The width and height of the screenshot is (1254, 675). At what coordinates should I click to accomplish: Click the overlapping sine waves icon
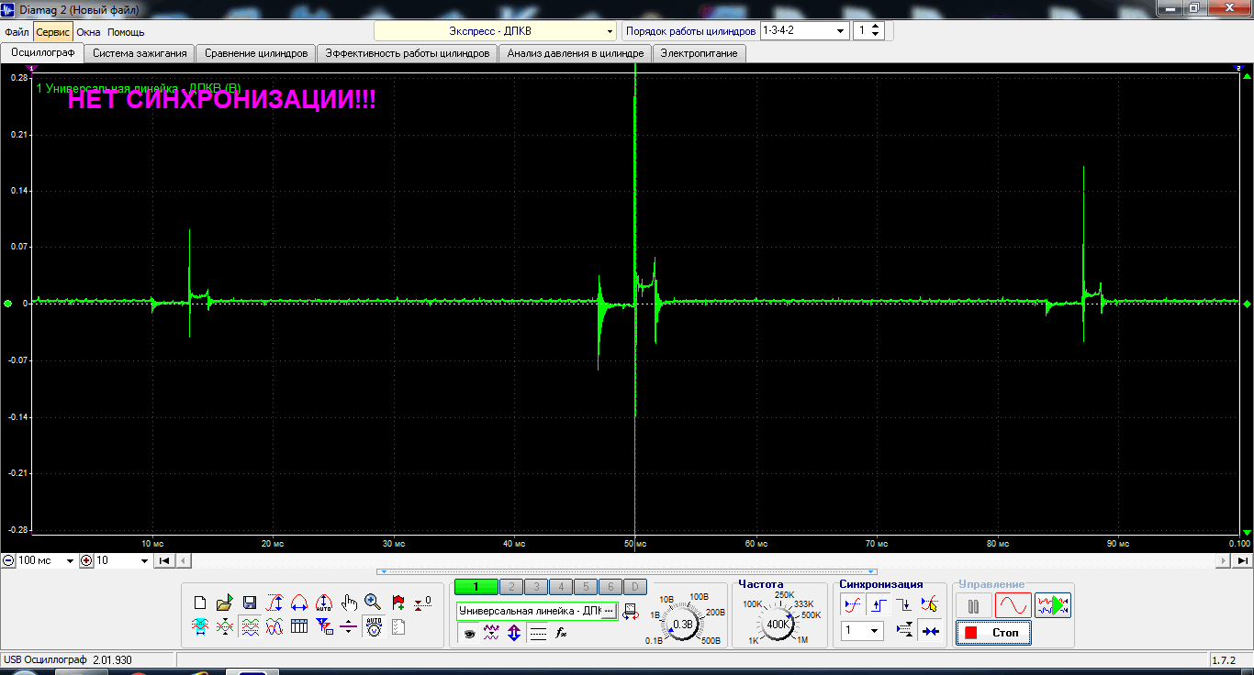pyautogui.click(x=274, y=626)
